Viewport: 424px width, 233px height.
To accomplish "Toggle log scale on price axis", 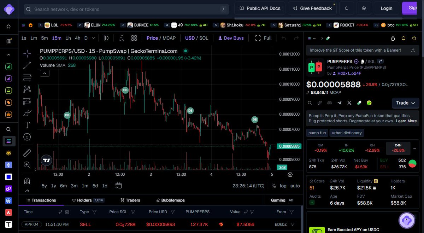I will pos(283,186).
